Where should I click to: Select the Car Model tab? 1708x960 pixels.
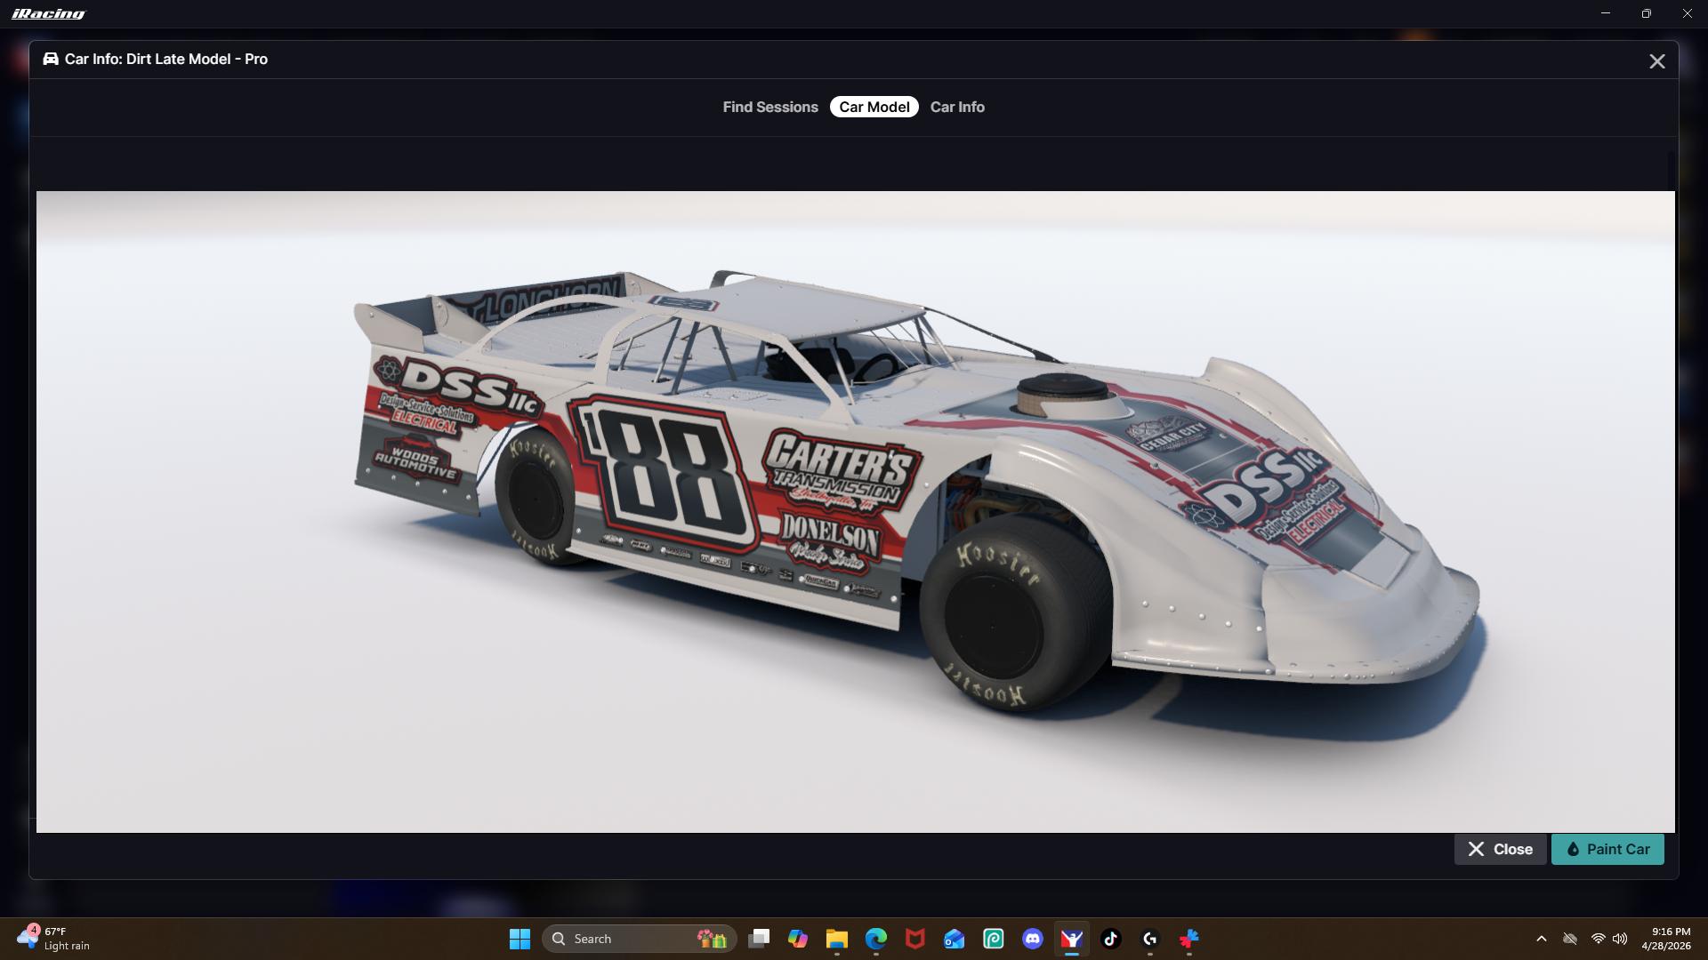[x=874, y=107]
